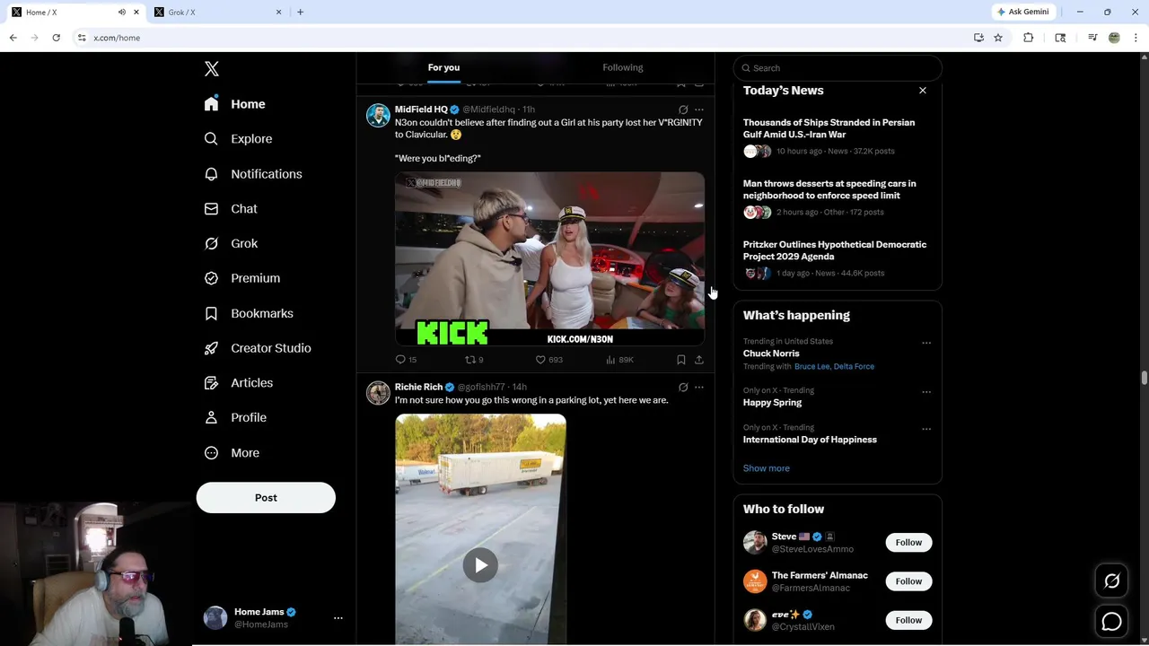Like the MidField HQ post

548,360
